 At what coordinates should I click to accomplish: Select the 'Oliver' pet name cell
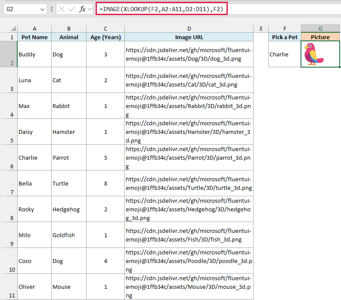click(34, 287)
